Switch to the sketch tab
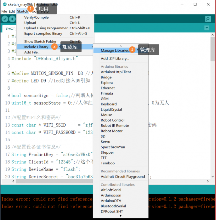The width and height of the screenshot is (216, 220). point(10,29)
